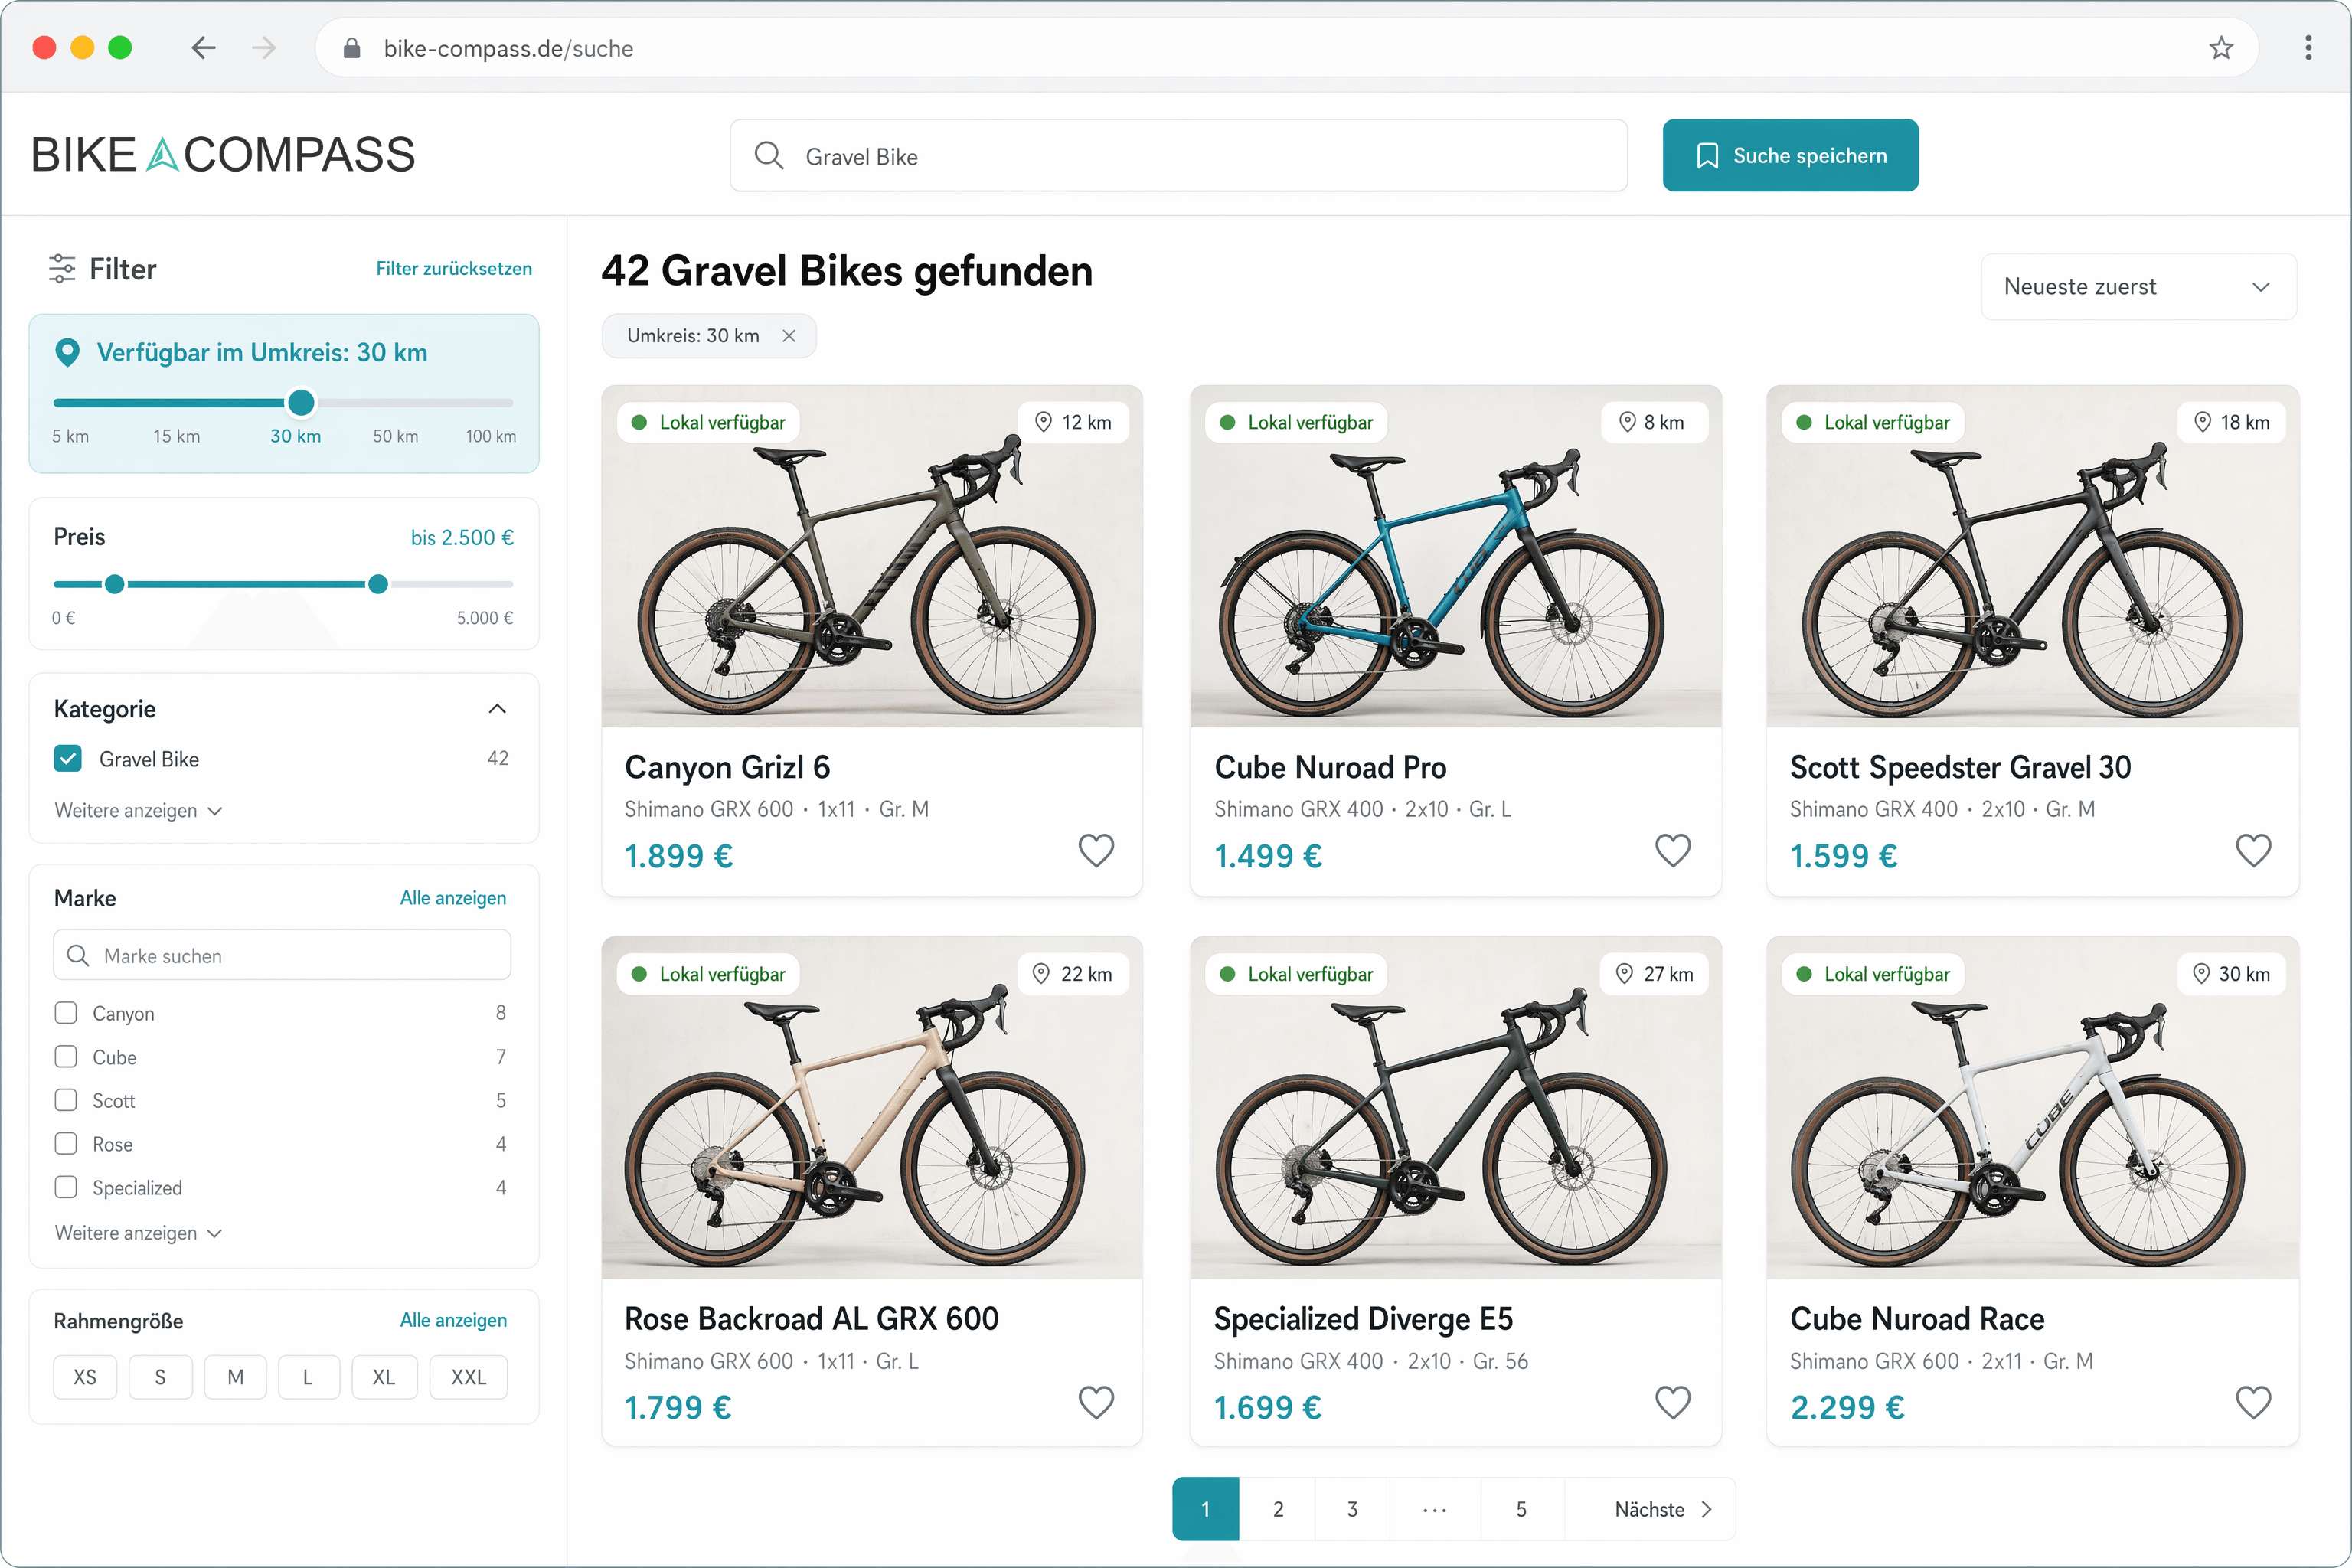Viewport: 2352px width, 1568px height.
Task: Go to results page 5
Action: click(x=1521, y=1509)
